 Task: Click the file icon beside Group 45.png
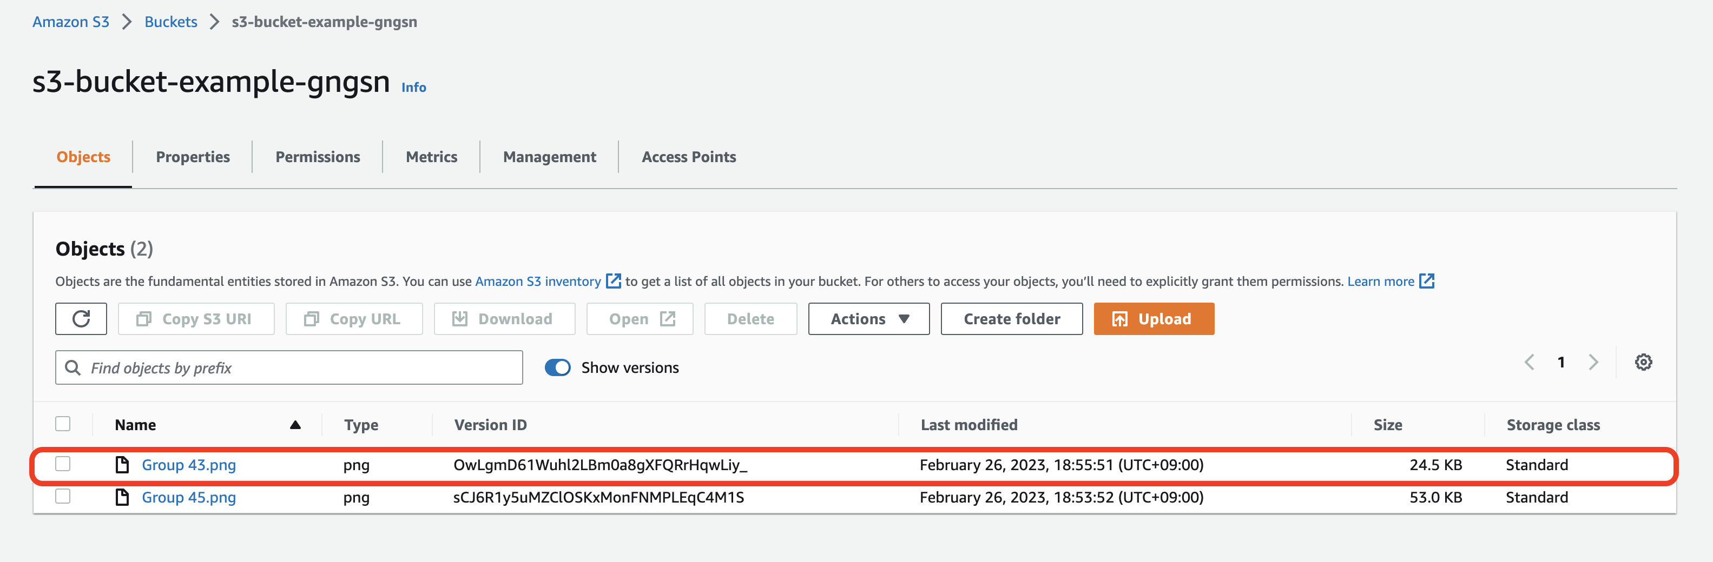(122, 497)
